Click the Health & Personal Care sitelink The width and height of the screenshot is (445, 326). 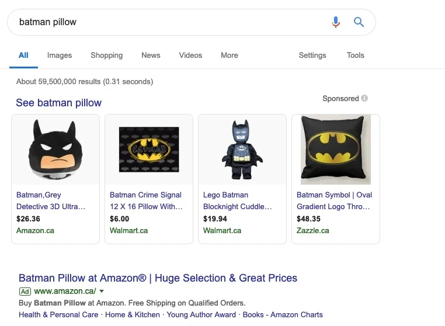[58, 315]
